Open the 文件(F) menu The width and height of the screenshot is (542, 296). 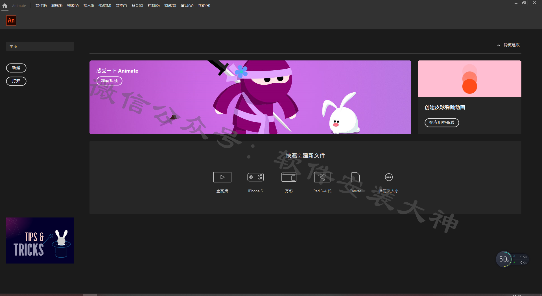pos(41,5)
